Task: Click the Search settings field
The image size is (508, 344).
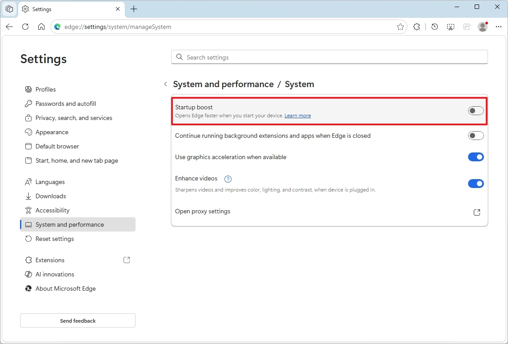Action: coord(329,57)
